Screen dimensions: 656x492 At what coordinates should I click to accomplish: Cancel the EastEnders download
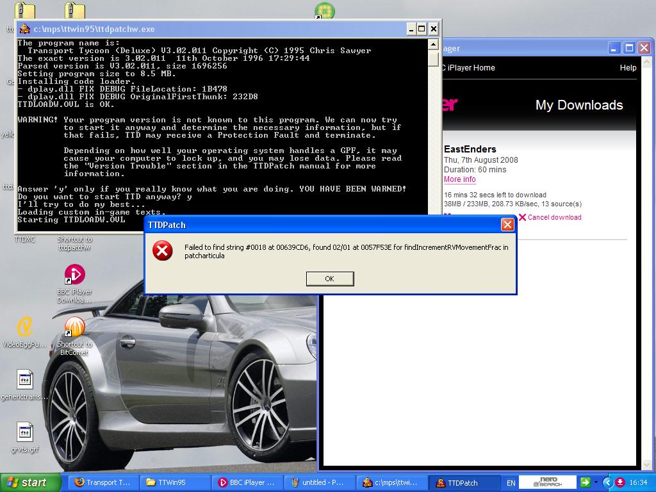point(550,217)
